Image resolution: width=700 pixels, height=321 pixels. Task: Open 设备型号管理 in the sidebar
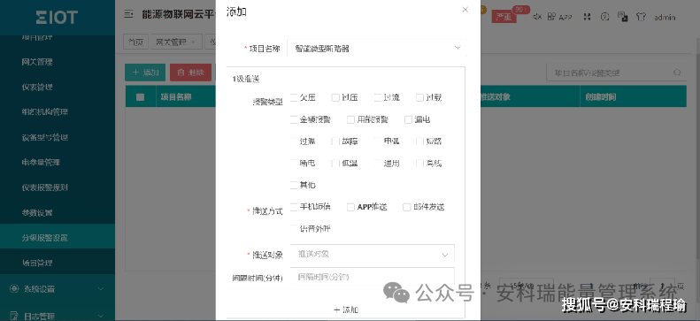[44, 137]
